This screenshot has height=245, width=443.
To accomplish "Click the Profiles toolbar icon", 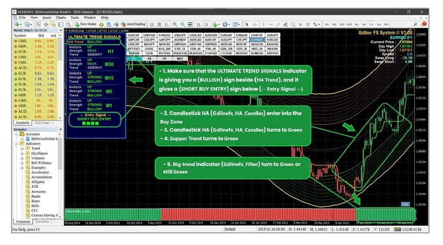I will (27, 24).
